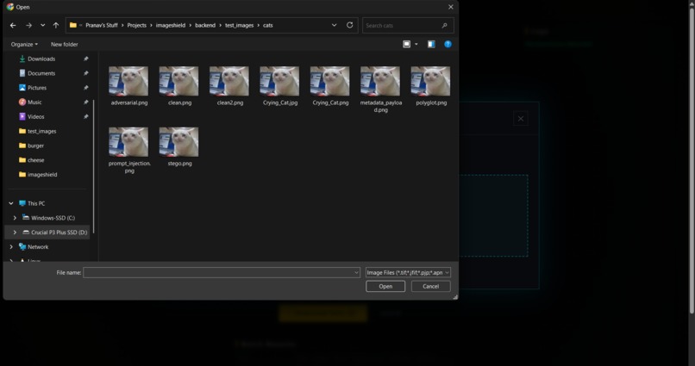Image resolution: width=695 pixels, height=366 pixels.
Task: Navigate to test_images breadcrumb segment
Action: (x=240, y=25)
